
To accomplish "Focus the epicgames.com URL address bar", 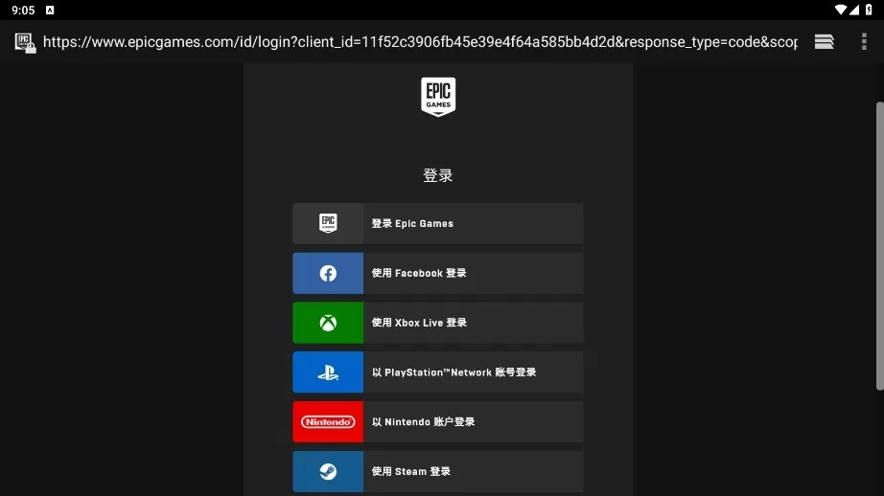I will click(x=420, y=42).
